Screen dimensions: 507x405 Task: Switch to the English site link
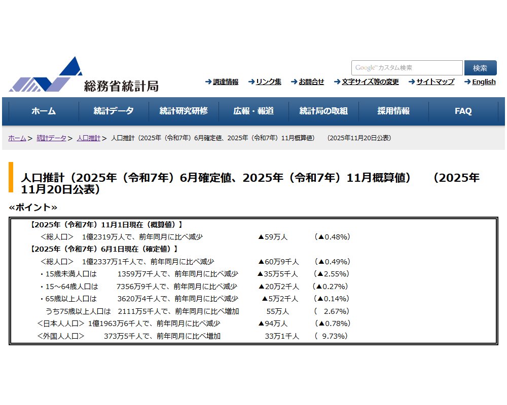click(484, 82)
